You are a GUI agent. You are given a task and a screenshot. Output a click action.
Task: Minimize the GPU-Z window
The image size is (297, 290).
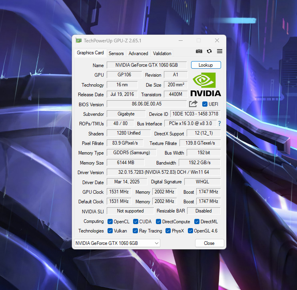[181, 40]
